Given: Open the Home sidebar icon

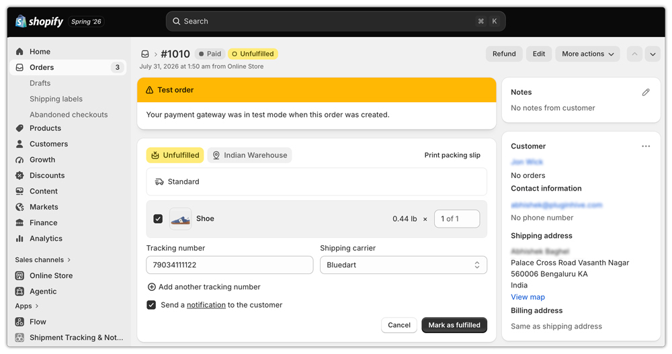Looking at the screenshot, I should 19,52.
